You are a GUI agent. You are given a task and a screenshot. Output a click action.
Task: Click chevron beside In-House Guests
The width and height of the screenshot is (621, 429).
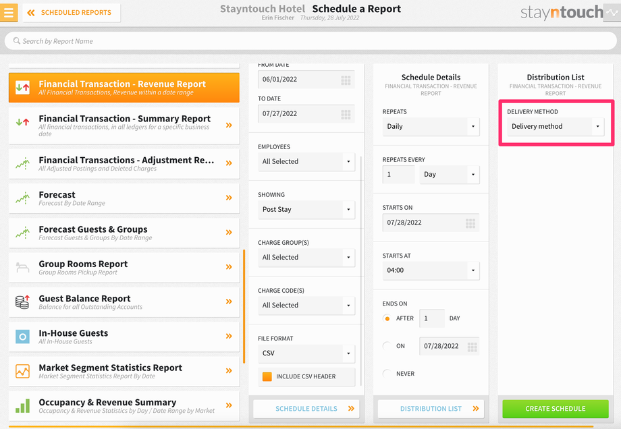coord(229,336)
